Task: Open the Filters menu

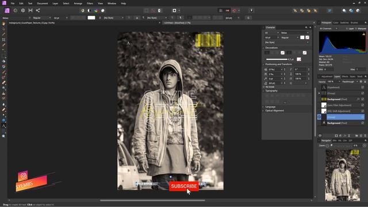Action: tap(90, 3)
